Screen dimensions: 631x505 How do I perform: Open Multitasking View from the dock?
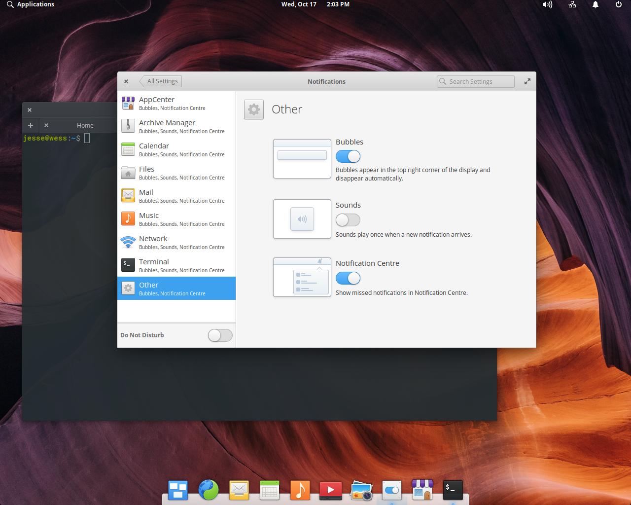[178, 490]
